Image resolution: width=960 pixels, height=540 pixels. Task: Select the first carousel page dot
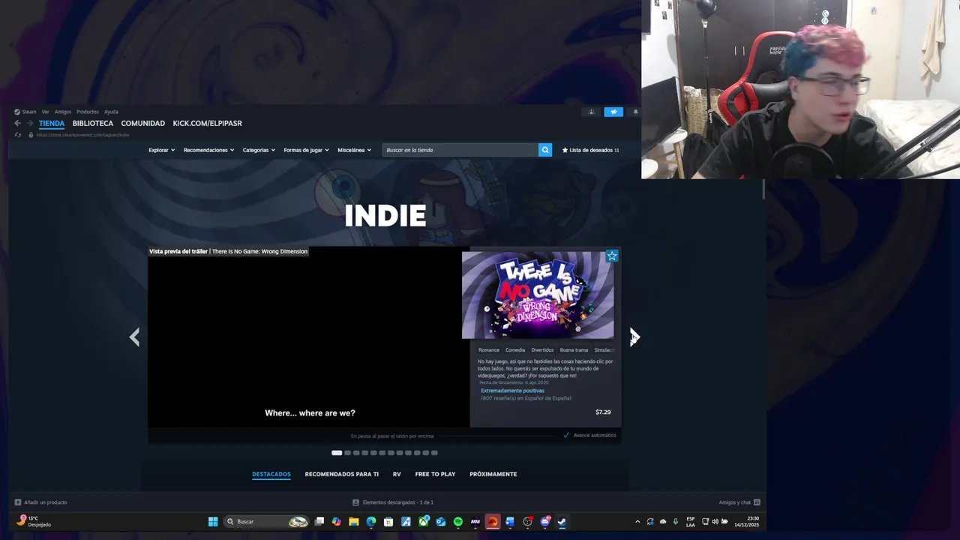(337, 453)
